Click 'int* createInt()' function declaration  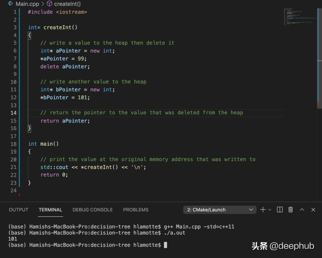[53, 27]
